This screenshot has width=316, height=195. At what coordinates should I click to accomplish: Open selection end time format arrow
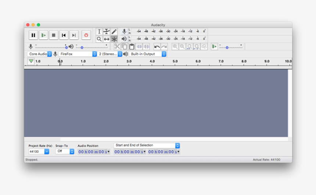[178, 152]
